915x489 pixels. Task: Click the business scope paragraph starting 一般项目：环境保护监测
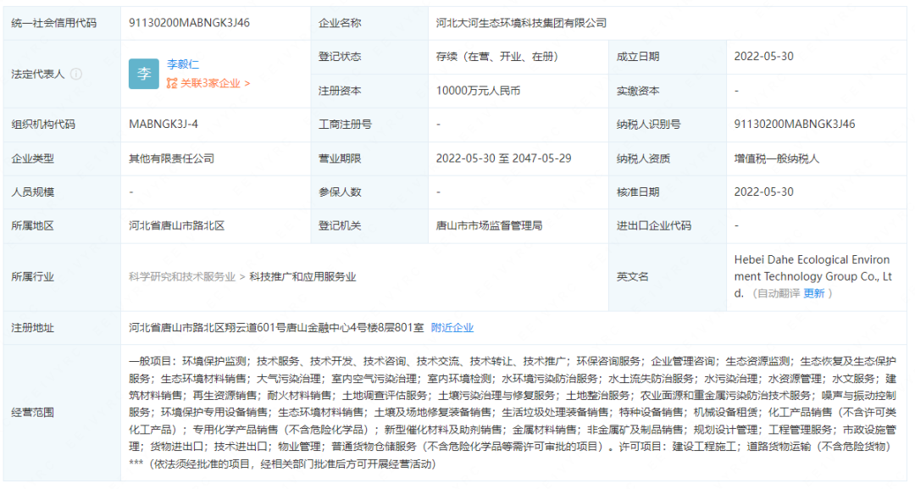point(513,413)
